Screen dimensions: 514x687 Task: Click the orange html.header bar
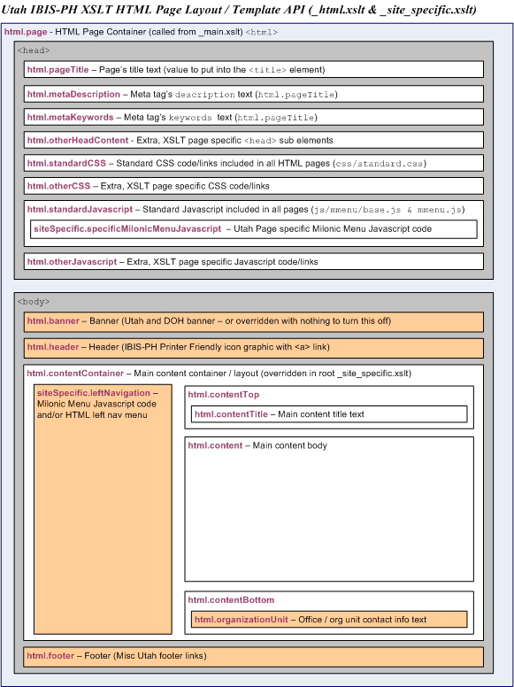point(254,348)
